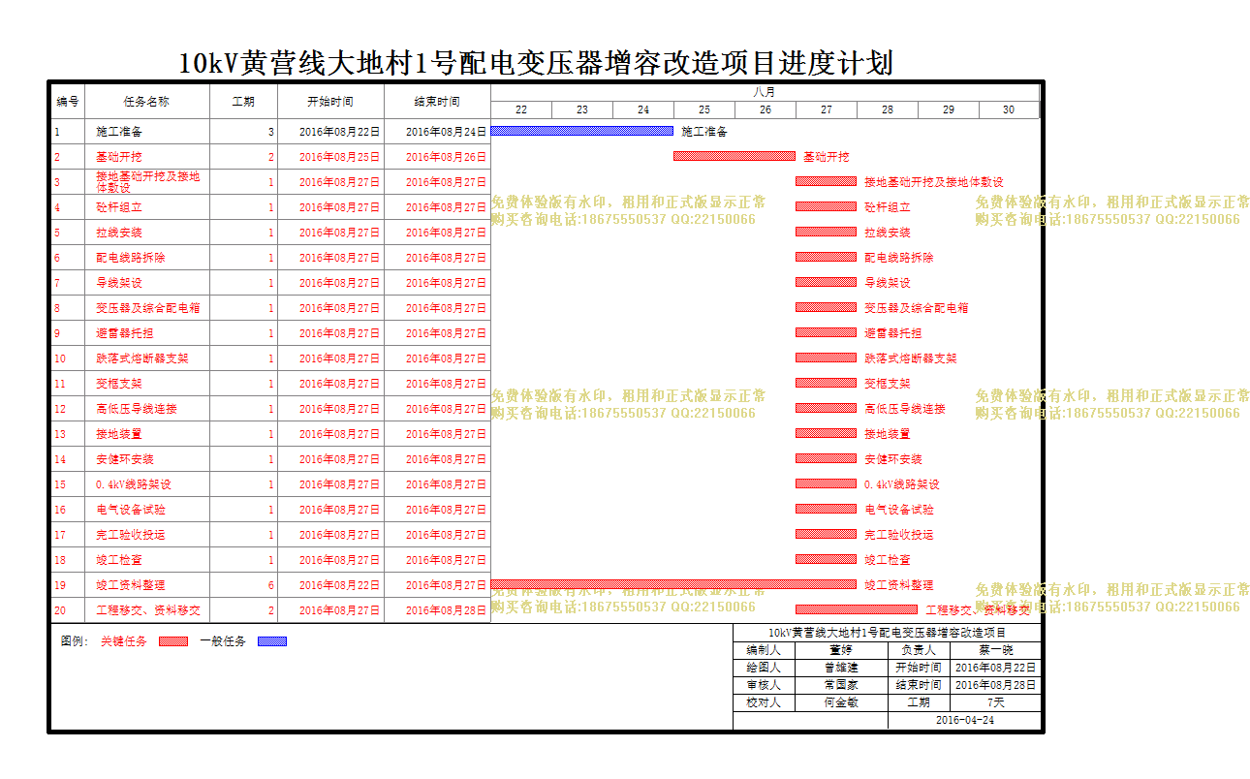Viewport: 1250px width, 779px height.
Task: Click the 一般任务 legend label
Action: pyautogui.click(x=223, y=641)
